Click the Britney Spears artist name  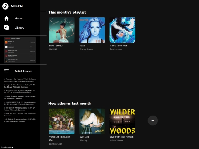pyautogui.click(x=86, y=49)
